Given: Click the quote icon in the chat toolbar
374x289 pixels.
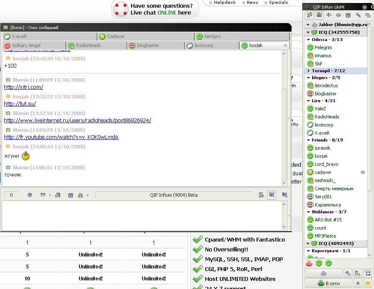Looking at the screenshot, I should (x=43, y=195).
